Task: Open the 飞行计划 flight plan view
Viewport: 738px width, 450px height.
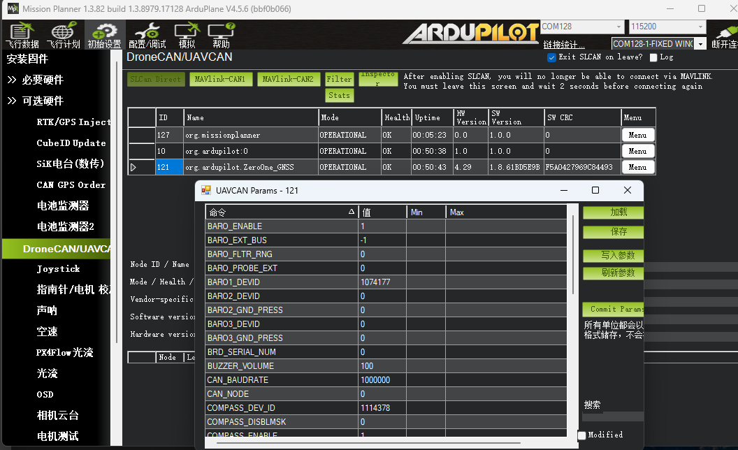Action: point(63,36)
